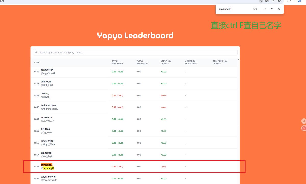Open highlighted user ouyoung11 display name

coord(46,165)
